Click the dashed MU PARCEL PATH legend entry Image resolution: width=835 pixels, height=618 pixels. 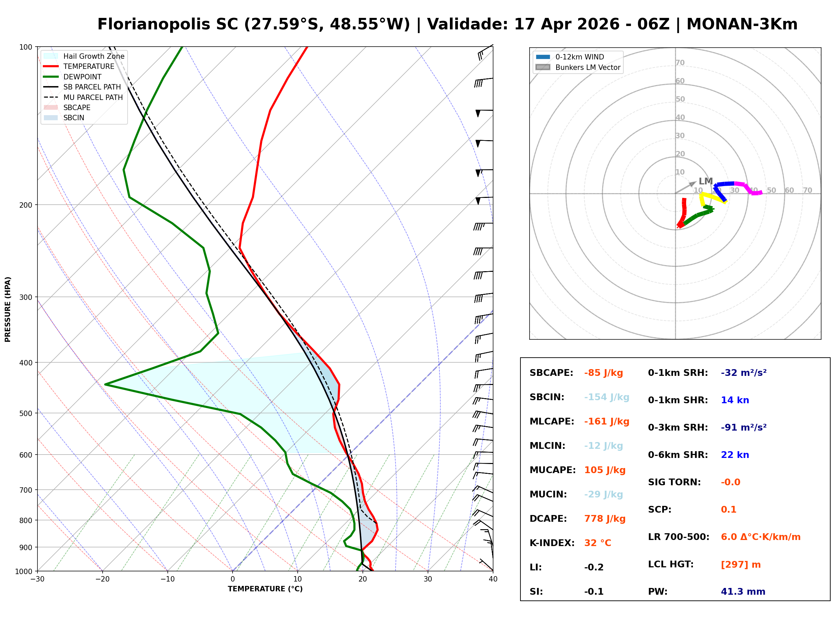[51, 97]
